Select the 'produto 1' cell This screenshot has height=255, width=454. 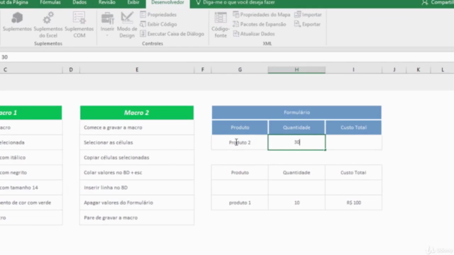[x=240, y=203]
